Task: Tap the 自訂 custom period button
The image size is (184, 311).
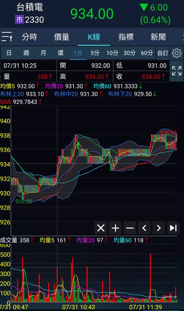Action: click(x=163, y=53)
